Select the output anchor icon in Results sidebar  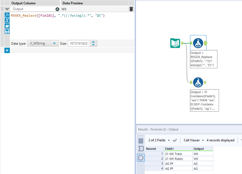tap(141, 158)
